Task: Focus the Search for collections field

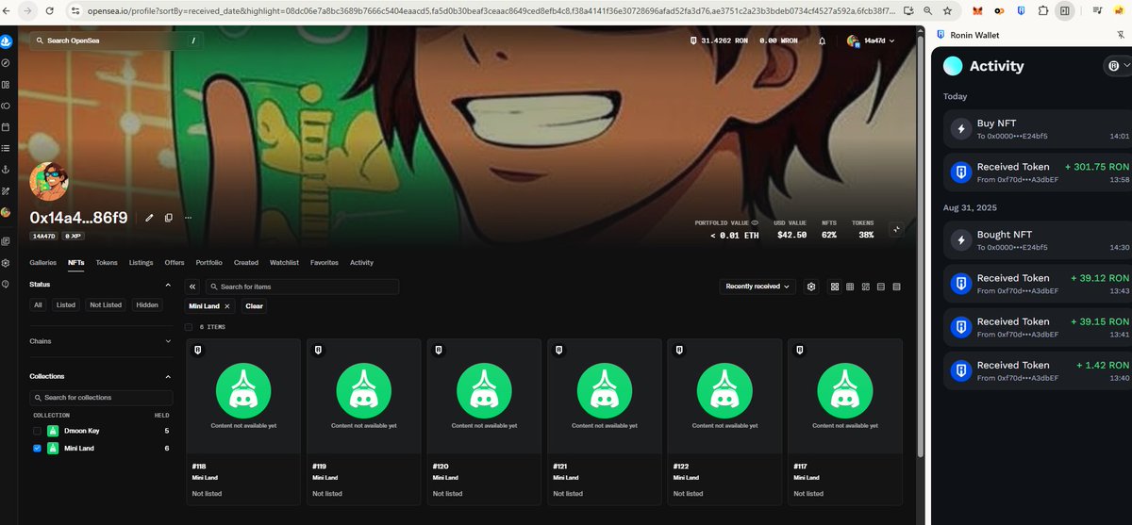Action: [101, 398]
